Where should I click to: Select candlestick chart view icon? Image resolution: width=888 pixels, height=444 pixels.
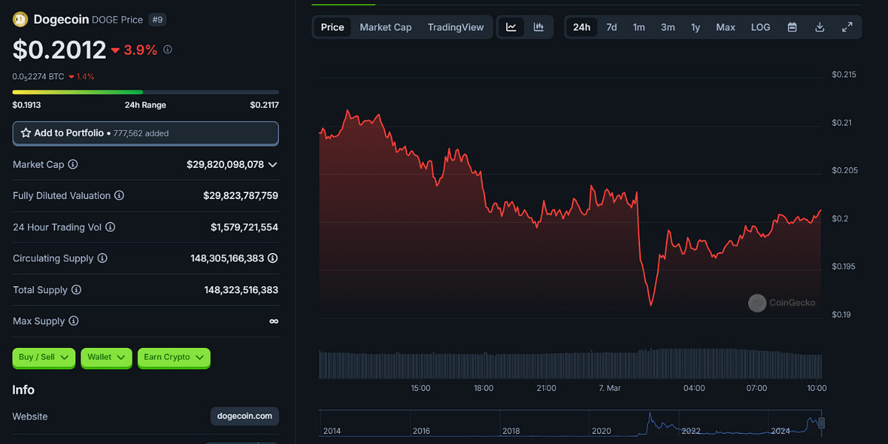point(539,27)
